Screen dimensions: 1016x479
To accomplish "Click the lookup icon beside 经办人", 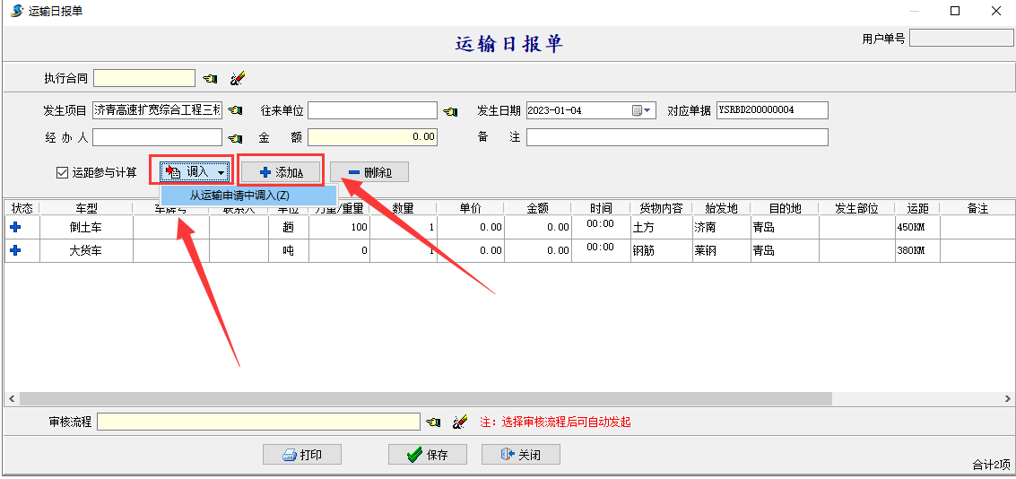I will tap(235, 138).
